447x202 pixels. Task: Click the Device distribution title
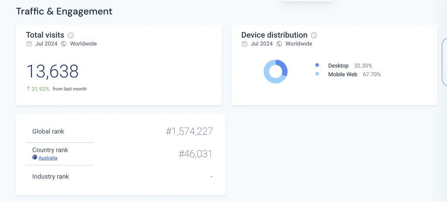point(274,35)
